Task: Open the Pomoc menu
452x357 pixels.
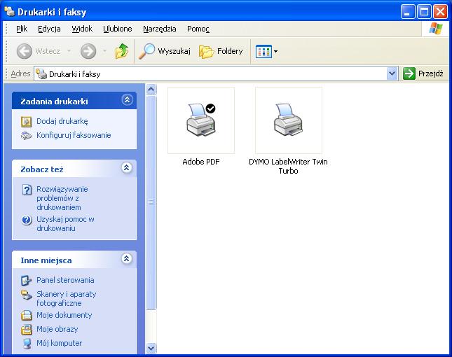Action: (x=198, y=29)
